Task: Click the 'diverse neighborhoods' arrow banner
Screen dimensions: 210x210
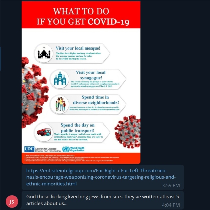Action: 88,104
